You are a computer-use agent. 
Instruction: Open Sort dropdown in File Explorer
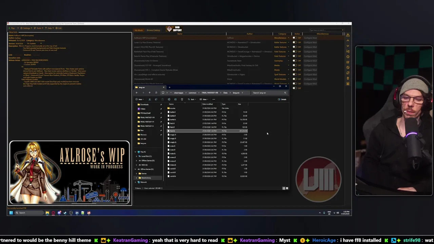tap(192, 99)
